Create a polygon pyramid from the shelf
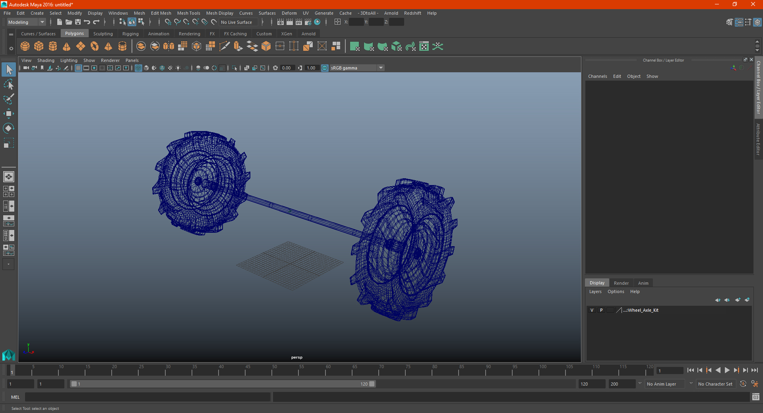This screenshot has width=763, height=413. [x=108, y=46]
